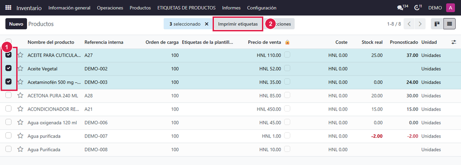The width and height of the screenshot is (461, 165).
Task: Sort by Stock real column header
Action: [x=372, y=42]
